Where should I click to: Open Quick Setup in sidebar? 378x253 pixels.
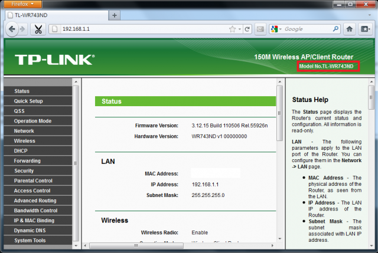pyautogui.click(x=38, y=101)
